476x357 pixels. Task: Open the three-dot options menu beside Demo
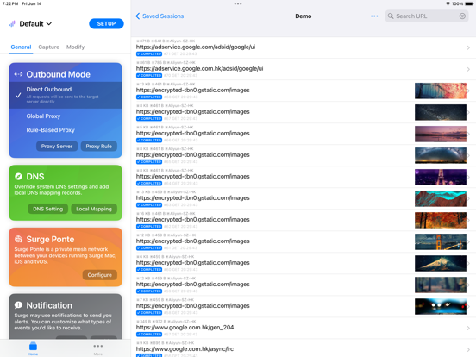(374, 16)
